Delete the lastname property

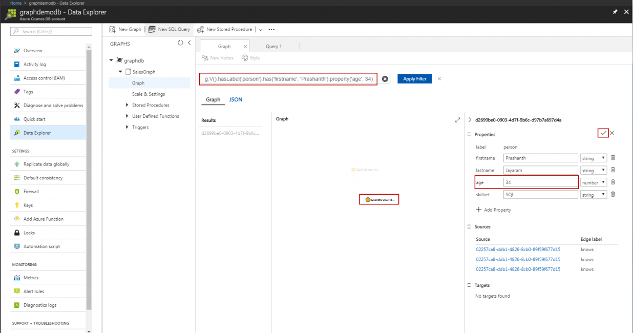[613, 170]
